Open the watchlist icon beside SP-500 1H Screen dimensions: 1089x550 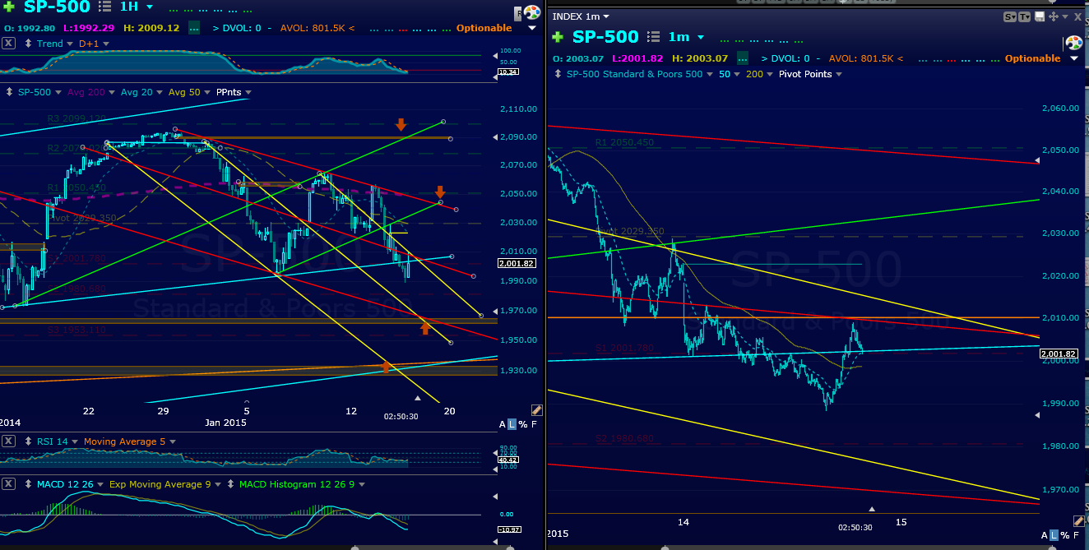[104, 7]
